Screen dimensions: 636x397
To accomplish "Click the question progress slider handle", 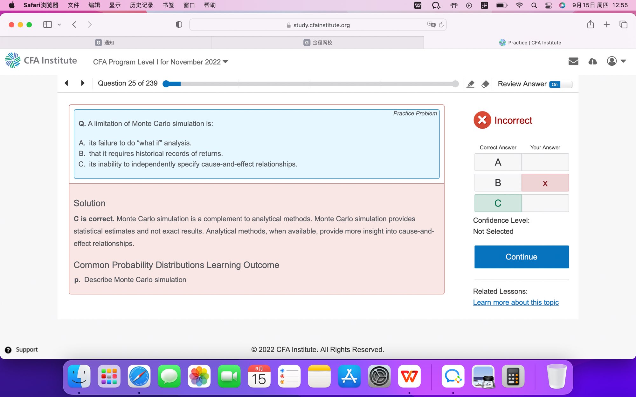I will point(166,84).
